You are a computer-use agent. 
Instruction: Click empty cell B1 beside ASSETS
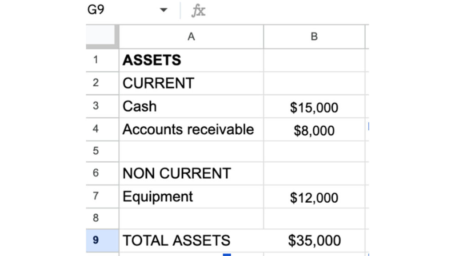[314, 60]
